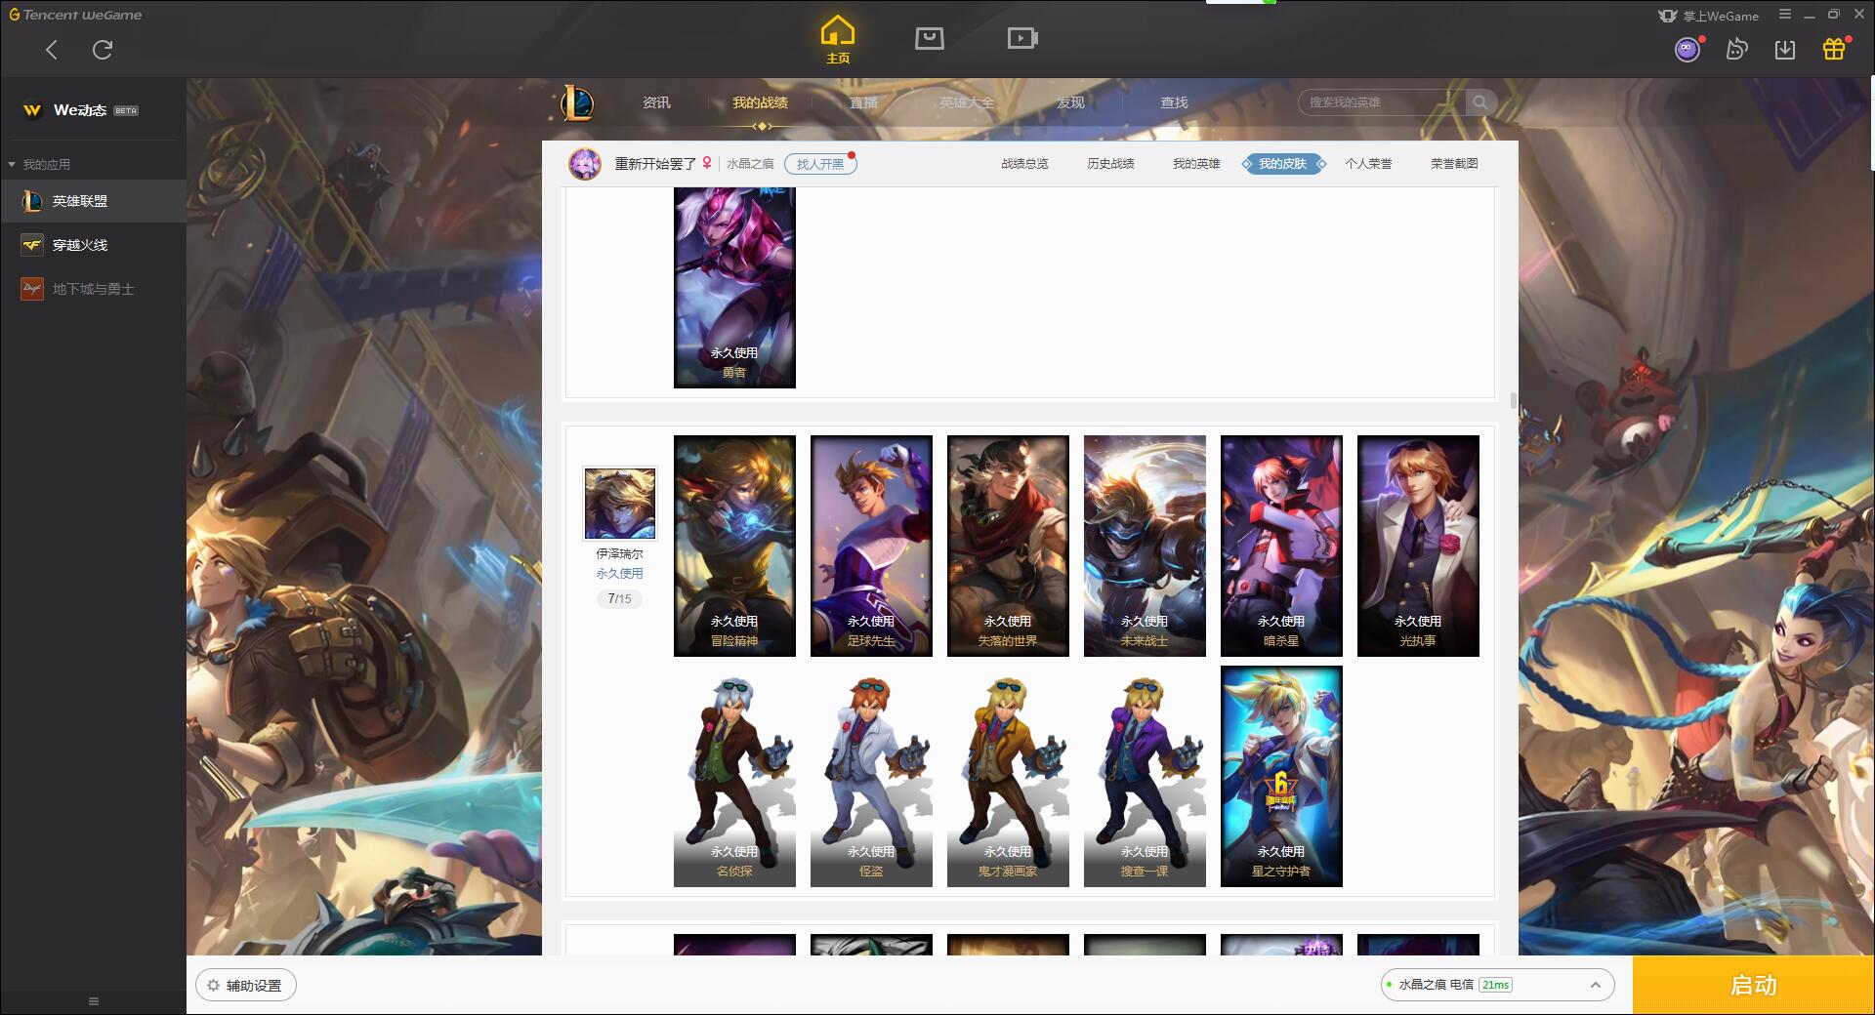Click the sidebar bottom collapse handle
This screenshot has width=1875, height=1015.
click(94, 1001)
